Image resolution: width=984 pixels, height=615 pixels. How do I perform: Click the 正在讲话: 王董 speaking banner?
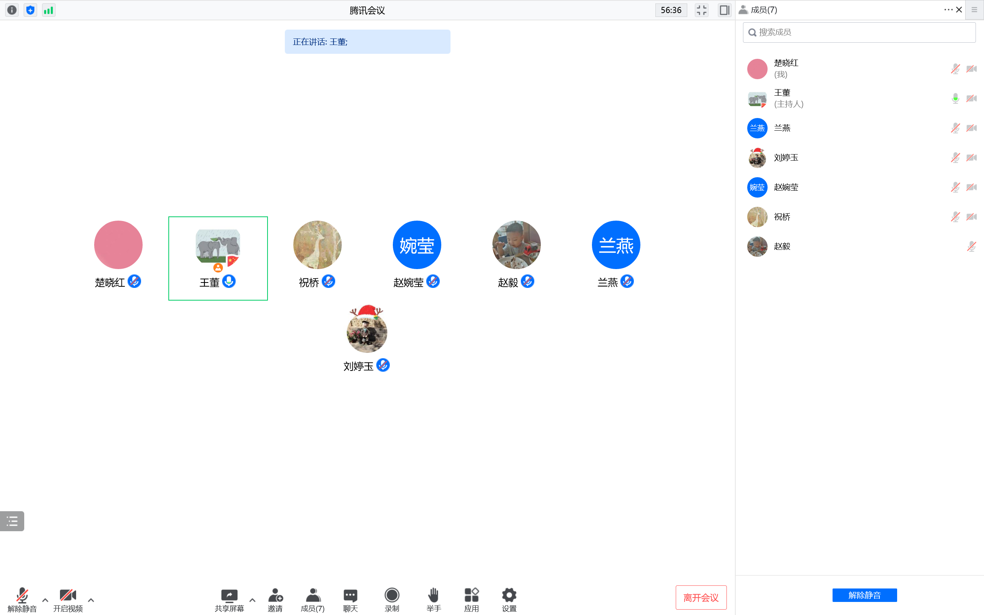coord(367,42)
